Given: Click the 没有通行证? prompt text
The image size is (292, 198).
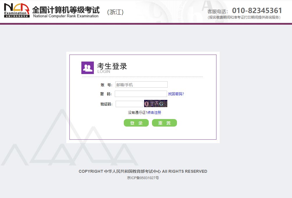Looking at the screenshot, I should [x=137, y=113].
